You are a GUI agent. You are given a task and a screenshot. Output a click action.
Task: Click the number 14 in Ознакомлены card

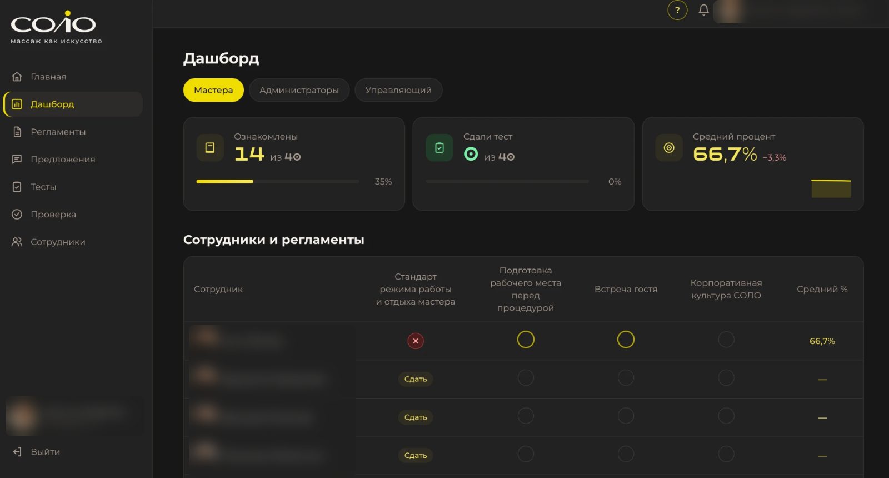coord(249,154)
